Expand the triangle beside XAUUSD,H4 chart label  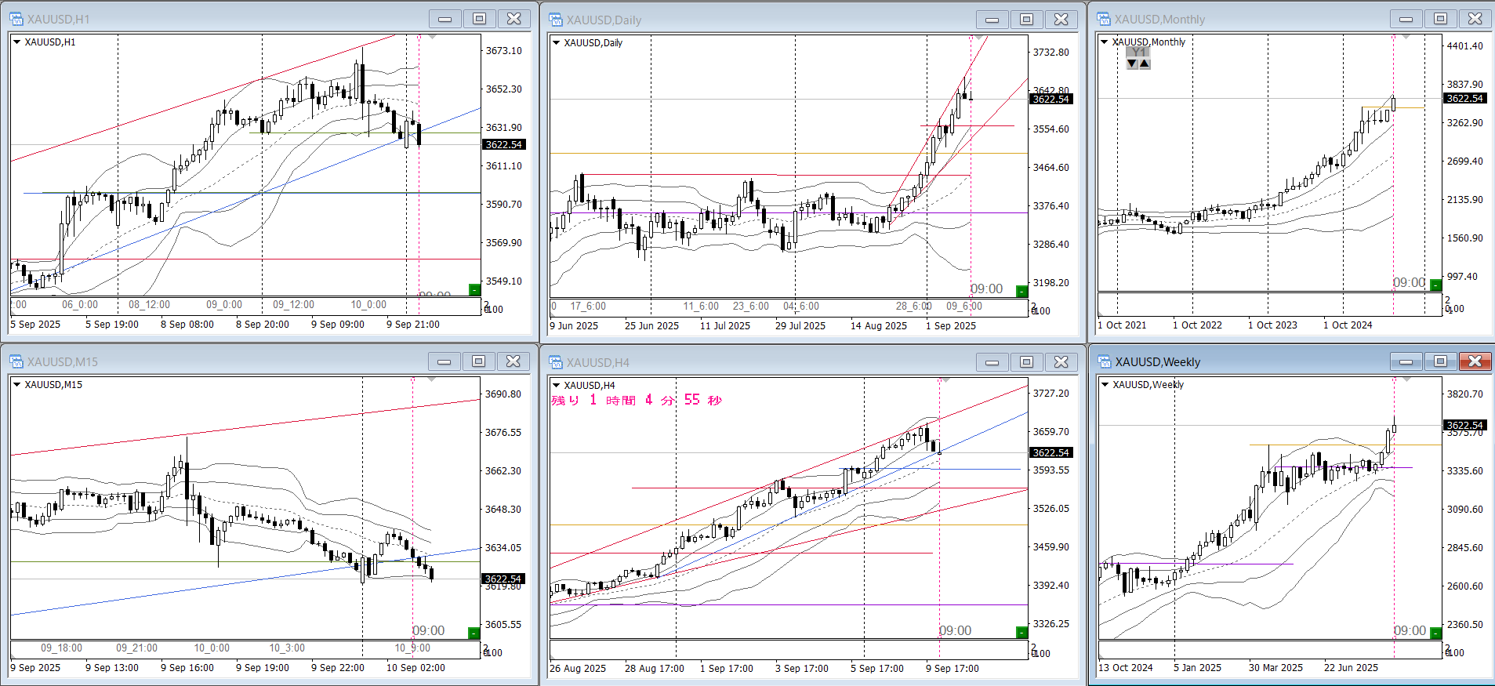pyautogui.click(x=556, y=385)
